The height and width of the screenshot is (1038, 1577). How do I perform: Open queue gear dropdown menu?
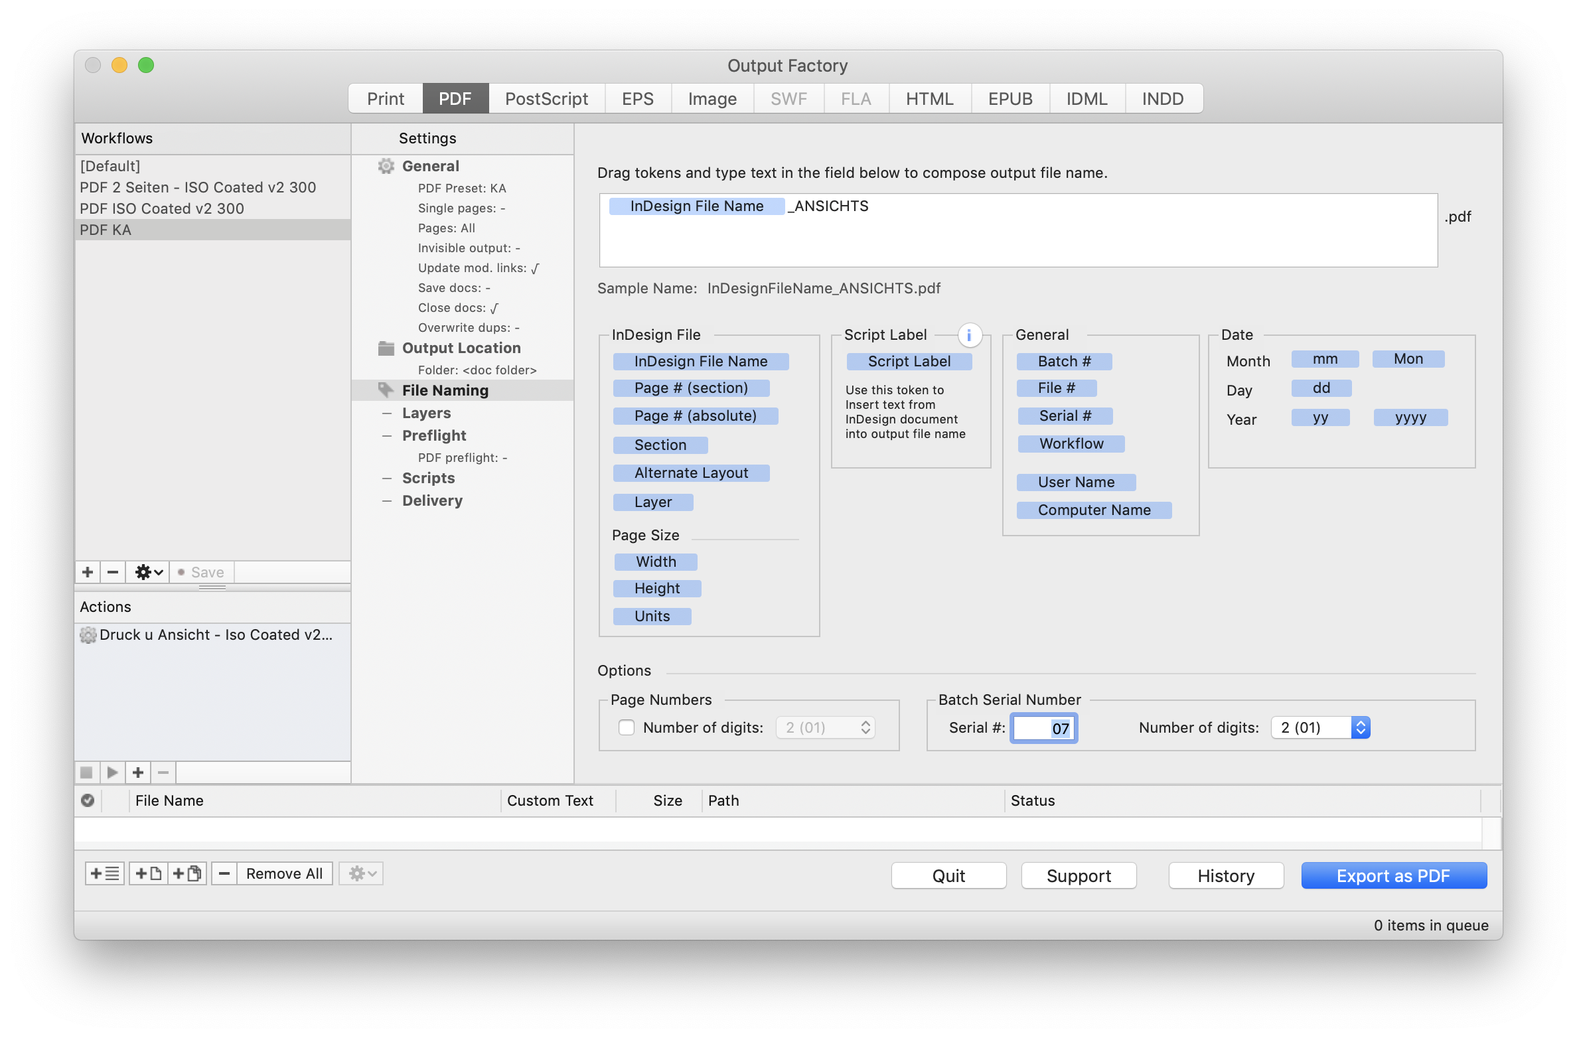pyautogui.click(x=362, y=873)
